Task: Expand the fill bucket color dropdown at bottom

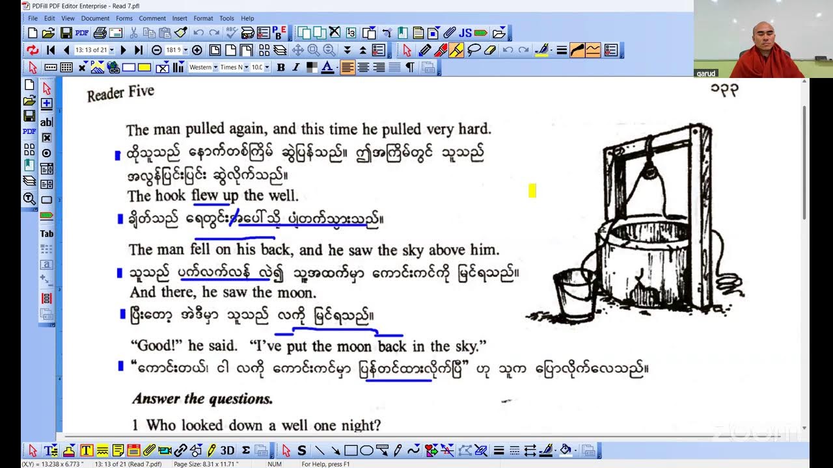Action: tap(575, 450)
